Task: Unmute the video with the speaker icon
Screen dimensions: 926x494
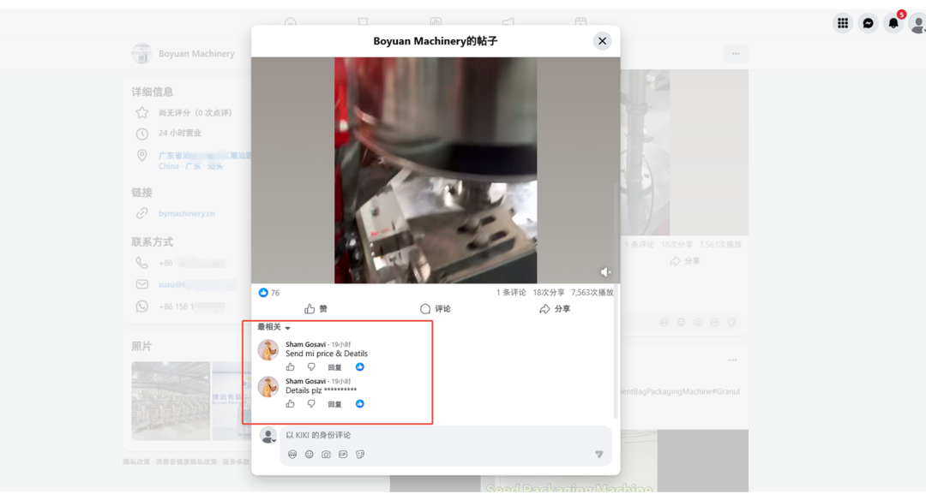Action: point(605,271)
